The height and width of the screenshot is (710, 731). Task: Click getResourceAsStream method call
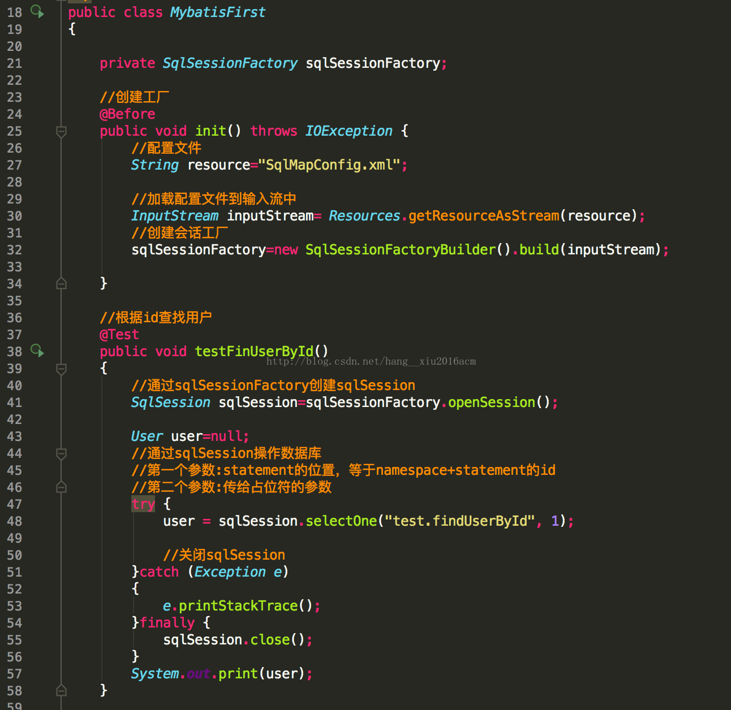(x=484, y=216)
